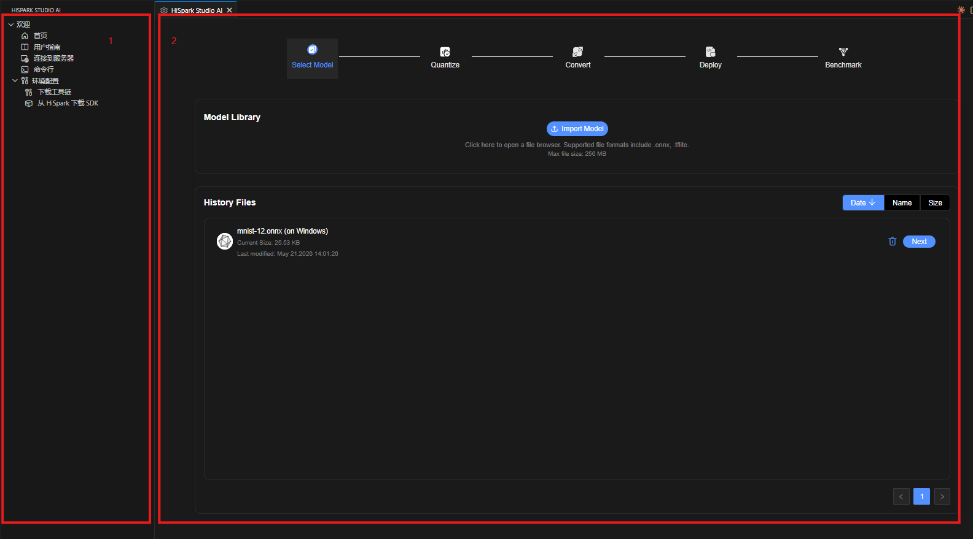This screenshot has width=973, height=539.
Task: Click the settings icon beside 环境配置
Action: click(x=25, y=81)
